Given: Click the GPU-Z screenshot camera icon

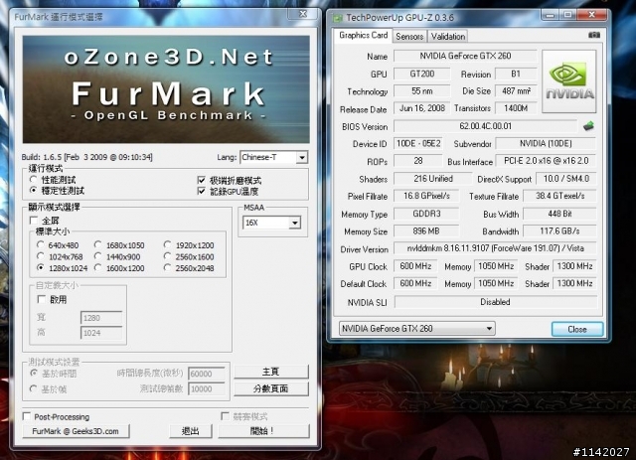Looking at the screenshot, I should pyautogui.click(x=594, y=36).
